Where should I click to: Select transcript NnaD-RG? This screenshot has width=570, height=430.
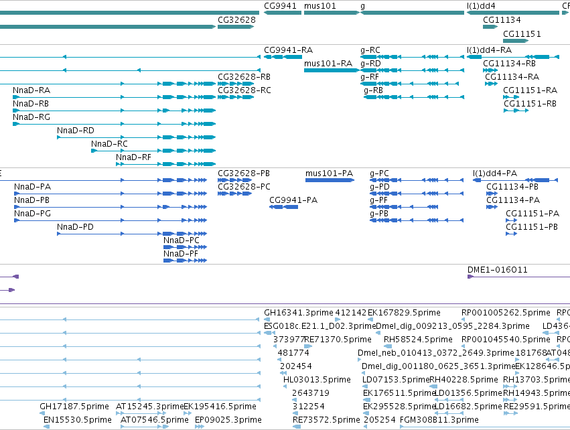tap(31, 117)
